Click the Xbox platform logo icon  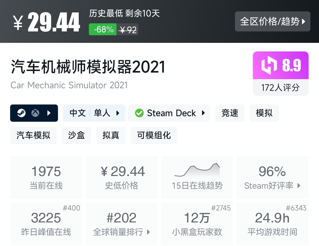point(35,113)
